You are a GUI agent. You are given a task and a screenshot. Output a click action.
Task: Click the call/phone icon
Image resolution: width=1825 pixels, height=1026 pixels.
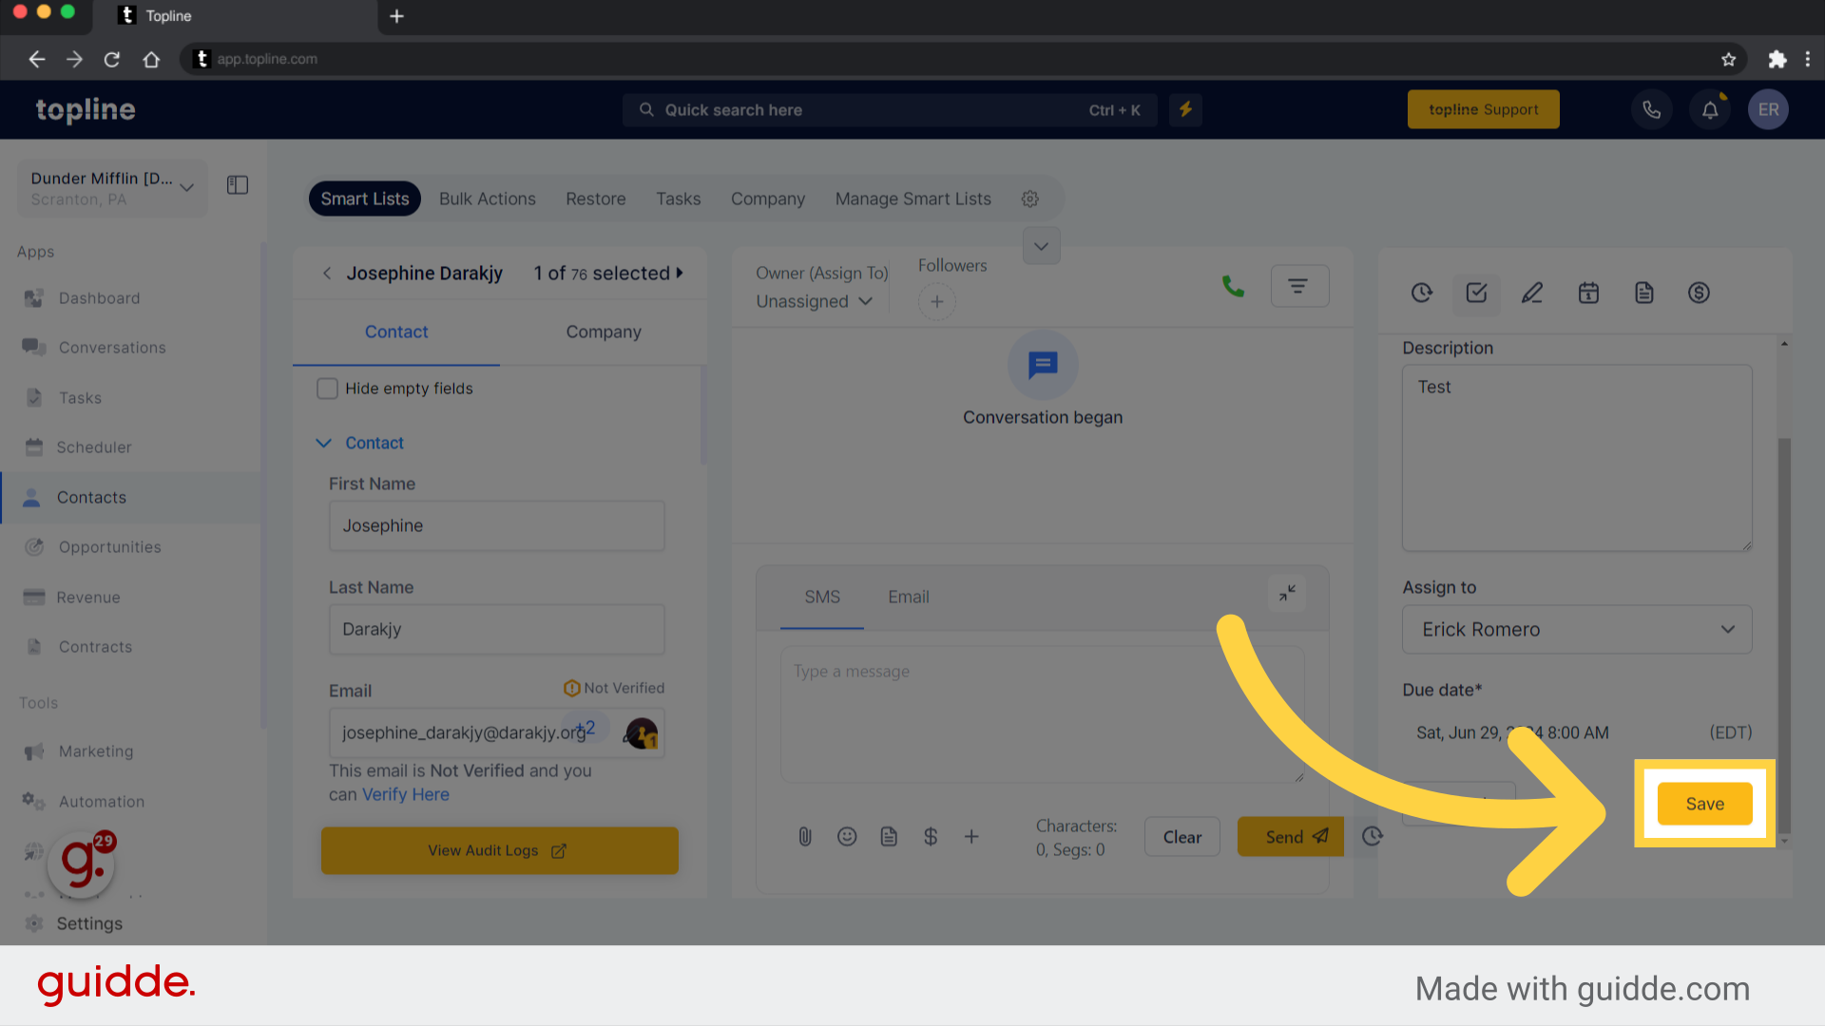point(1236,287)
